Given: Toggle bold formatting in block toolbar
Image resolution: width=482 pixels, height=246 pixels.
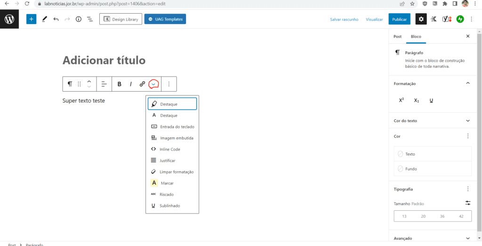Looking at the screenshot, I should click(120, 84).
